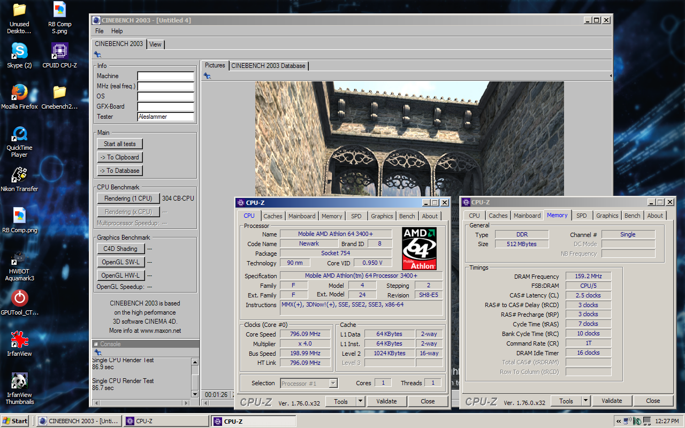The height and width of the screenshot is (428, 685).
Task: Click the OS input field
Action: (x=166, y=96)
